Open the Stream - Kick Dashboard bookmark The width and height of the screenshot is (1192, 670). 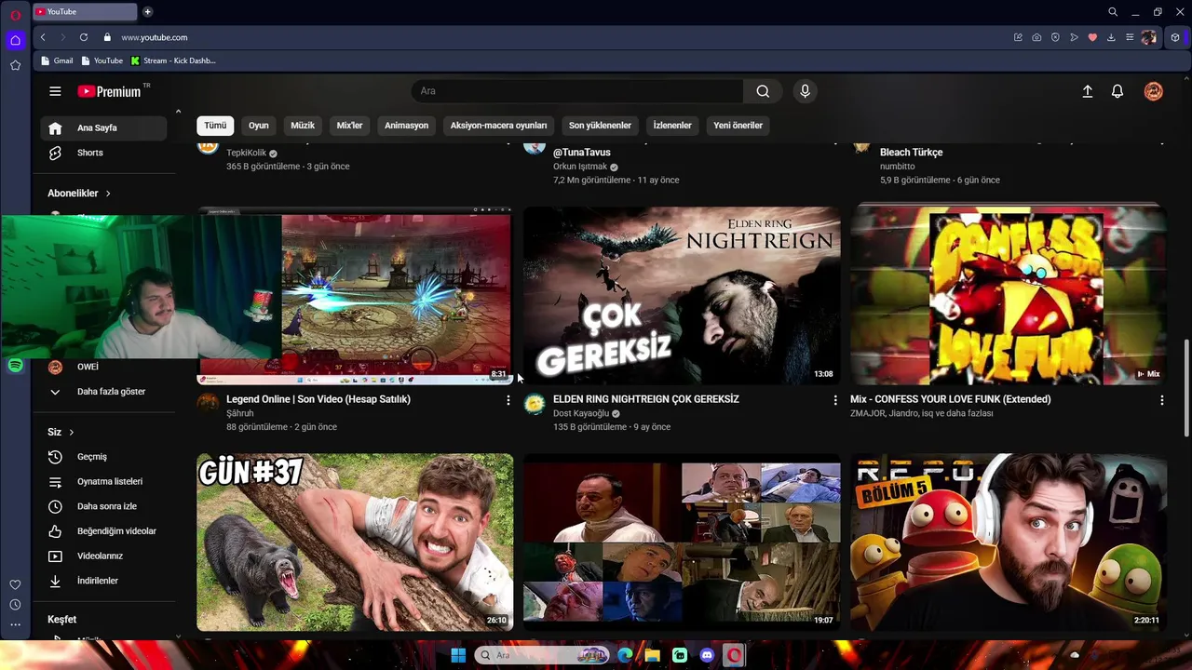pyautogui.click(x=173, y=60)
